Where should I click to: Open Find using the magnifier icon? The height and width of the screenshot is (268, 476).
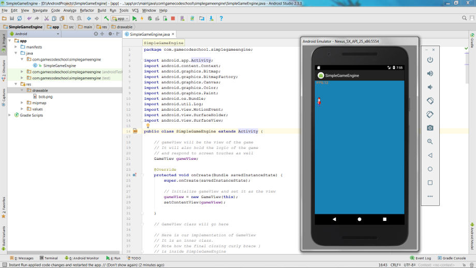(71, 19)
